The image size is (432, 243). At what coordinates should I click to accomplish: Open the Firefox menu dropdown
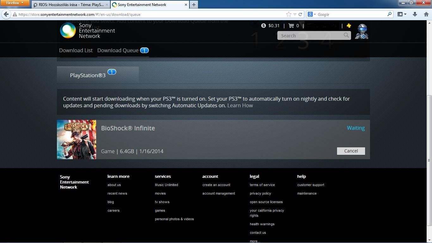15,3
